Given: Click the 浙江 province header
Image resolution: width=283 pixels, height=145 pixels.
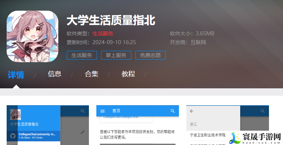Looking at the screenshot, I should coord(193,124).
